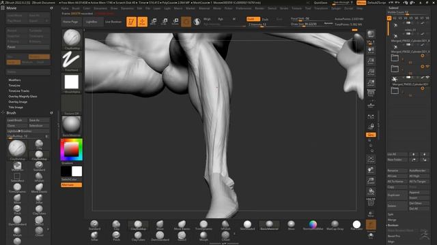Select the Scale transform button
This screenshot has height=245, width=437.
tap(164, 22)
